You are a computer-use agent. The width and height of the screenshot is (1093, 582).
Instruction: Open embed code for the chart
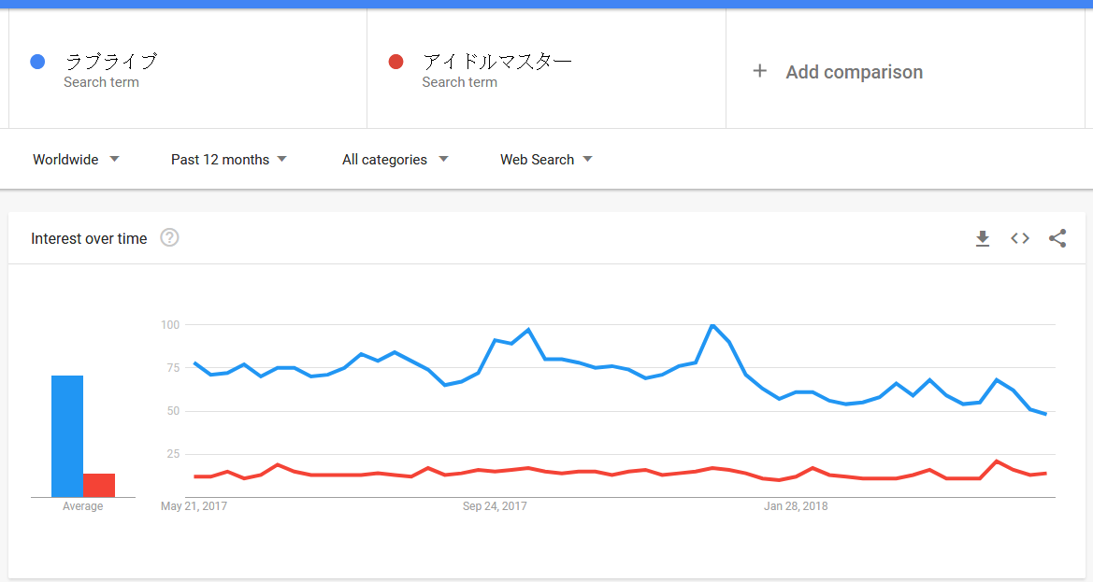(x=1020, y=238)
